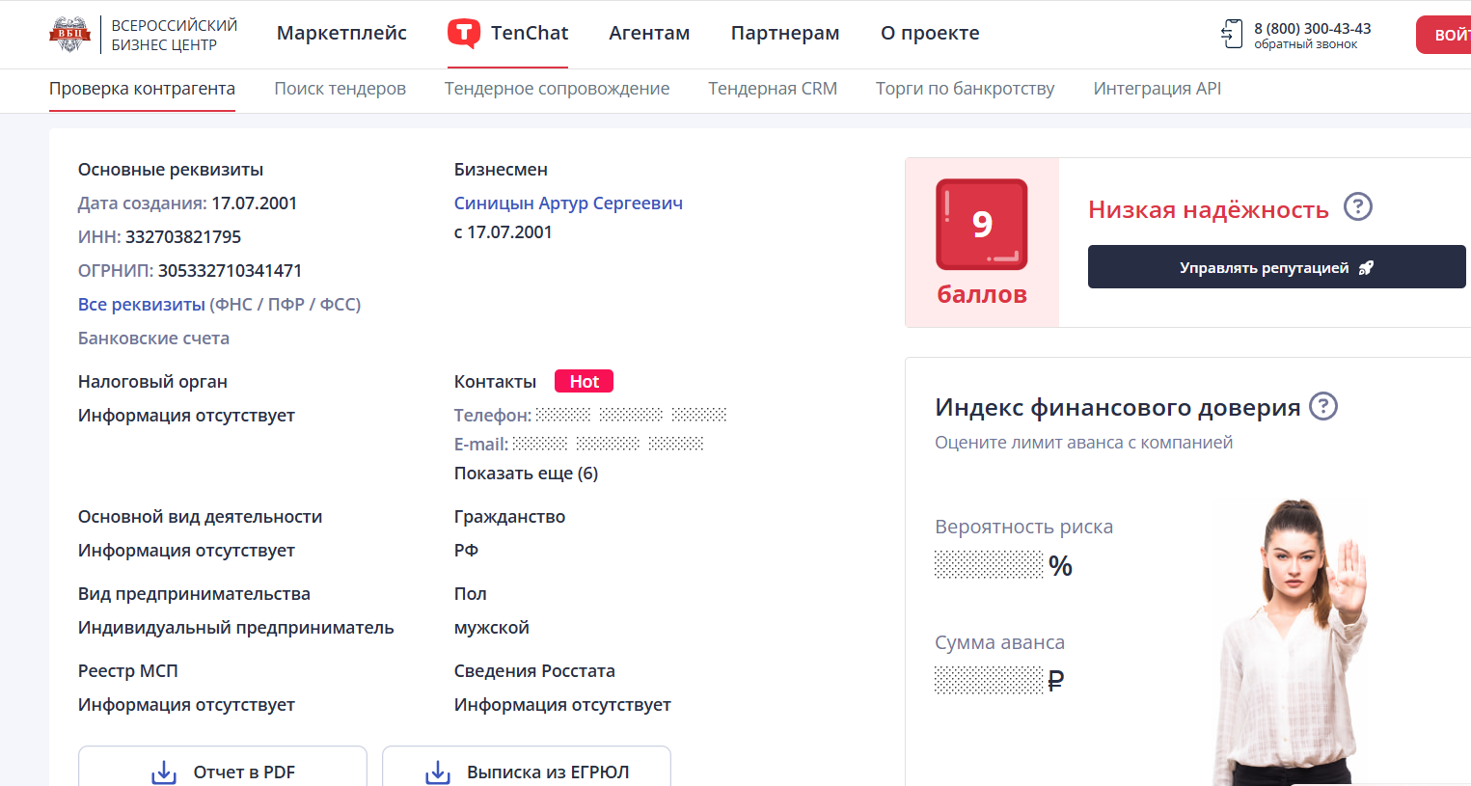Click the Банковские счета link
Screen dimensions: 1471x786
(153, 339)
